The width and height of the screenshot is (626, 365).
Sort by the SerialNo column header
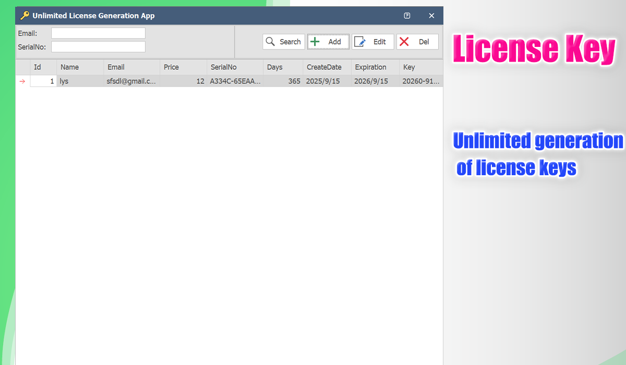(235, 67)
